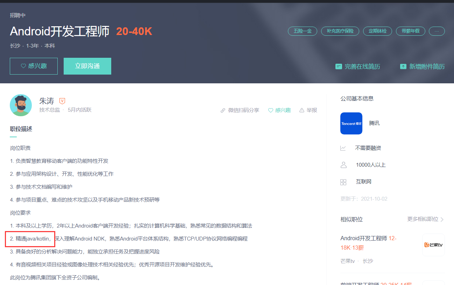This screenshot has height=285, width=454.
Task: Click the 10000人以上 company size text
Action: (371, 165)
